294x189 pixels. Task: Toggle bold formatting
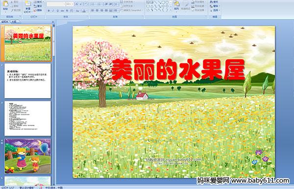(49, 11)
